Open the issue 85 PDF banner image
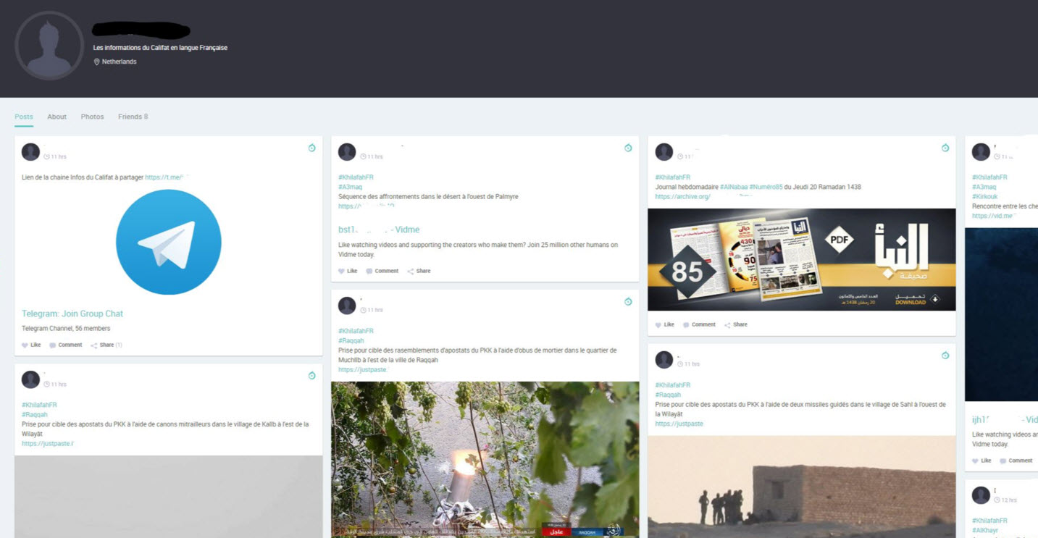 coord(802,260)
